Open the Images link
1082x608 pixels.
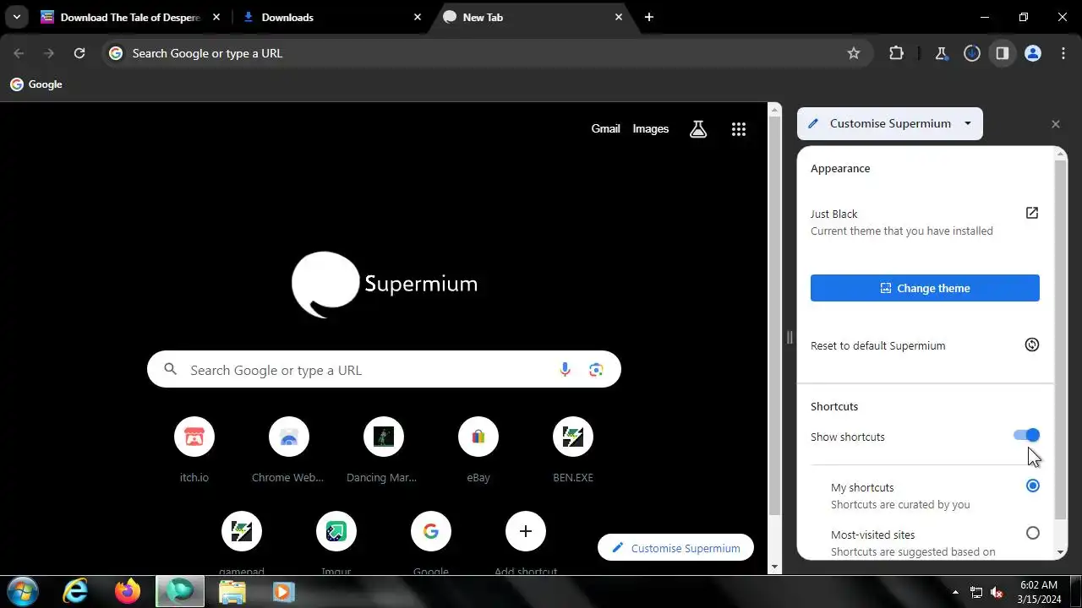(651, 129)
